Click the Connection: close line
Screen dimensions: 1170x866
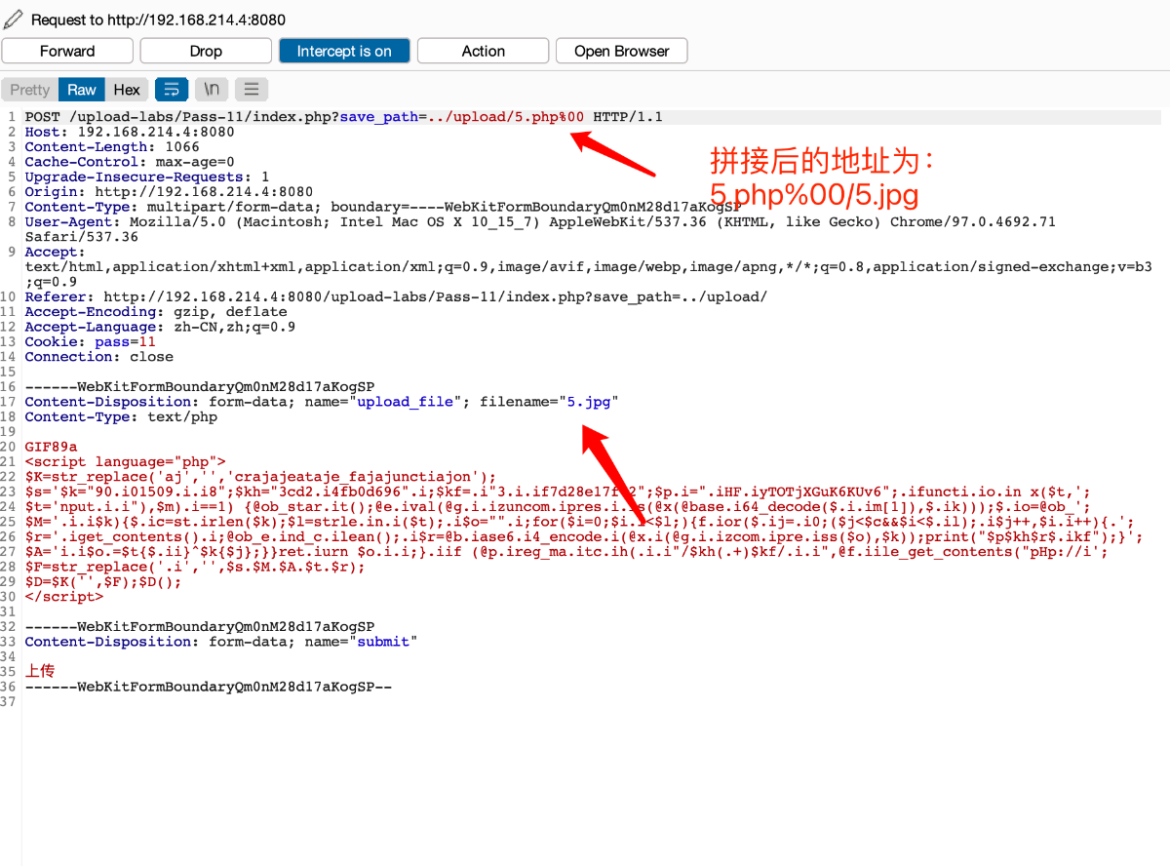point(99,357)
